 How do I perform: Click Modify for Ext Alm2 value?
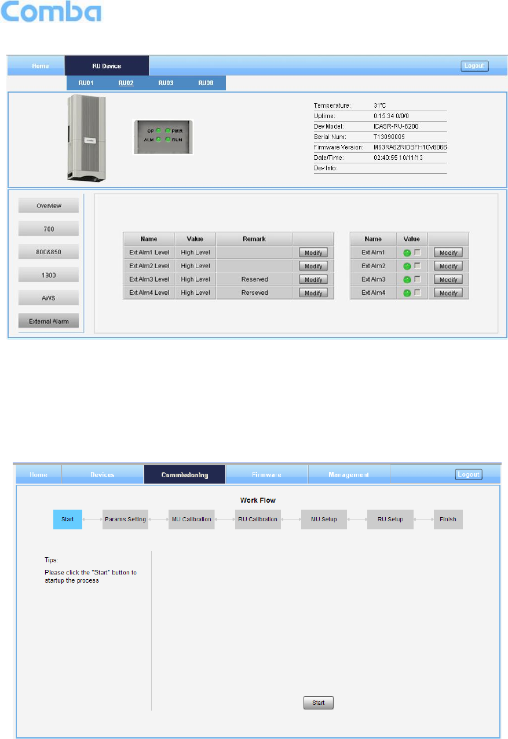click(449, 266)
